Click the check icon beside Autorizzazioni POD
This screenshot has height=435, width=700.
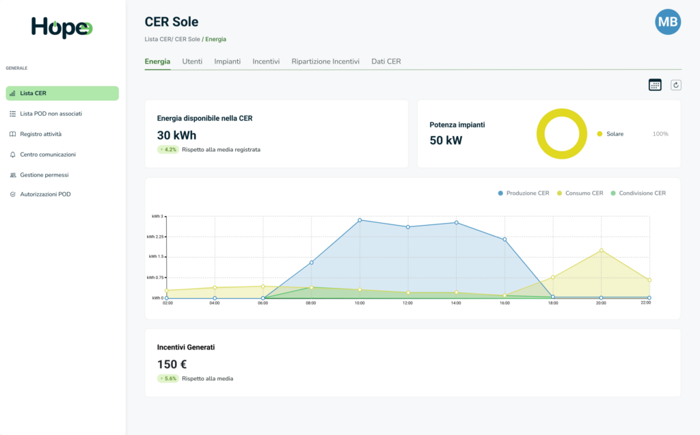click(13, 194)
